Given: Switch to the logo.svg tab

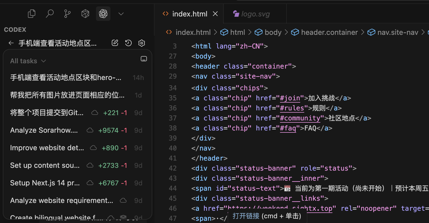Looking at the screenshot, I should tap(255, 14).
